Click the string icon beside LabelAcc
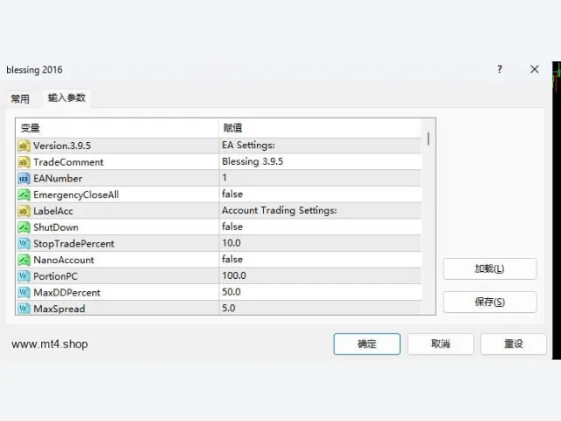561x421 pixels. click(x=24, y=210)
